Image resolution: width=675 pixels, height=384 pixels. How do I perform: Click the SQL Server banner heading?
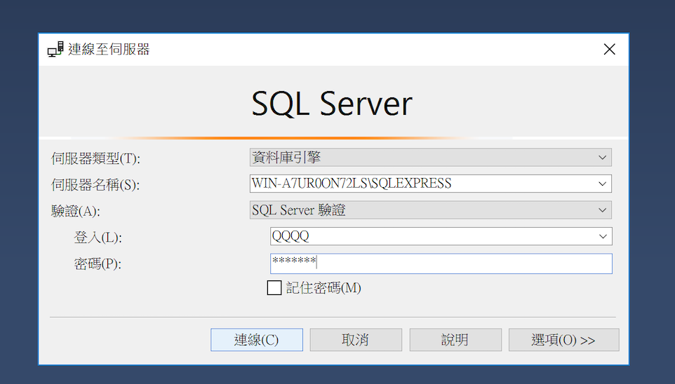point(332,104)
